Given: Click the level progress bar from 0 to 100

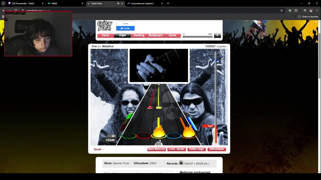Looking at the screenshot, I should tap(197, 36).
